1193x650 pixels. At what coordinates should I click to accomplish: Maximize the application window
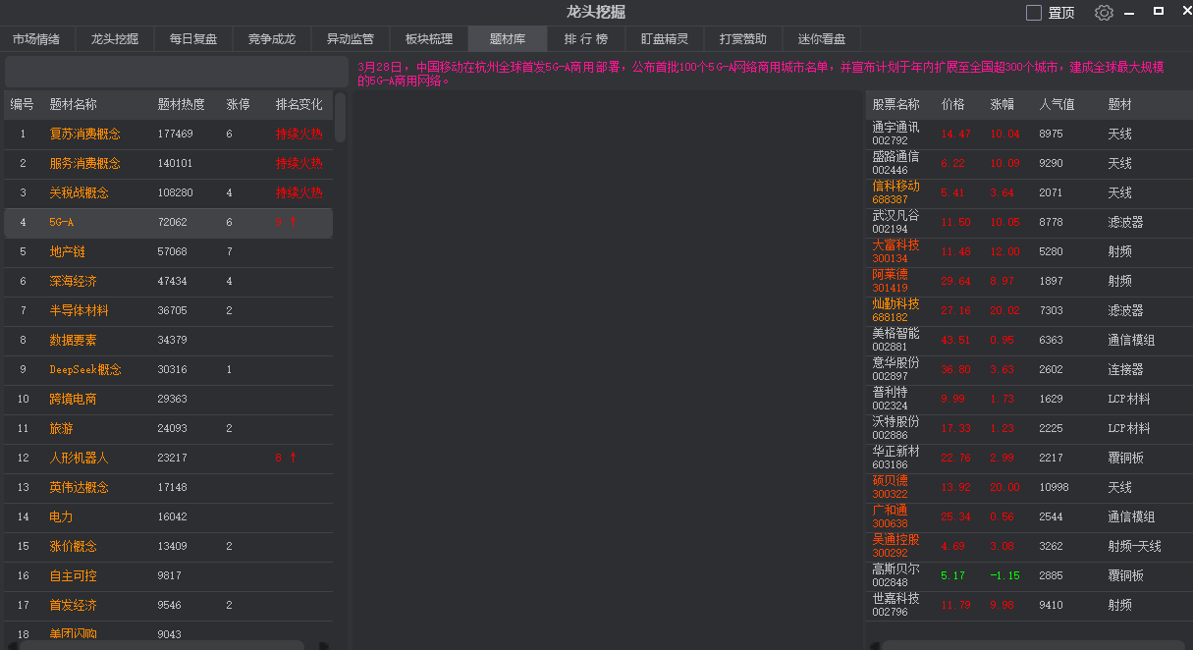[1159, 12]
